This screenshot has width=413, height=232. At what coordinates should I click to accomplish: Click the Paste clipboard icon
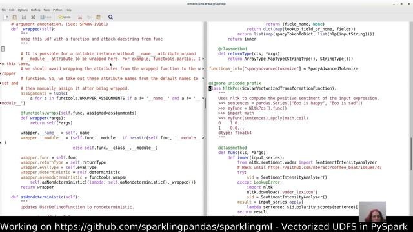tap(99, 17)
